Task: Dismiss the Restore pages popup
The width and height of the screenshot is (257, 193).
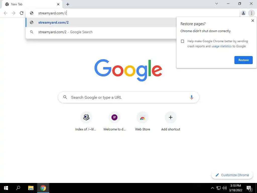Action: 252,21
